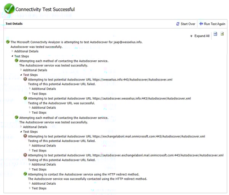Screen dimensions: 229x195
Task: Click red failed icon beside exchangelabsnl.mail.onmicrosoft.com URL
Action: pos(25,136)
